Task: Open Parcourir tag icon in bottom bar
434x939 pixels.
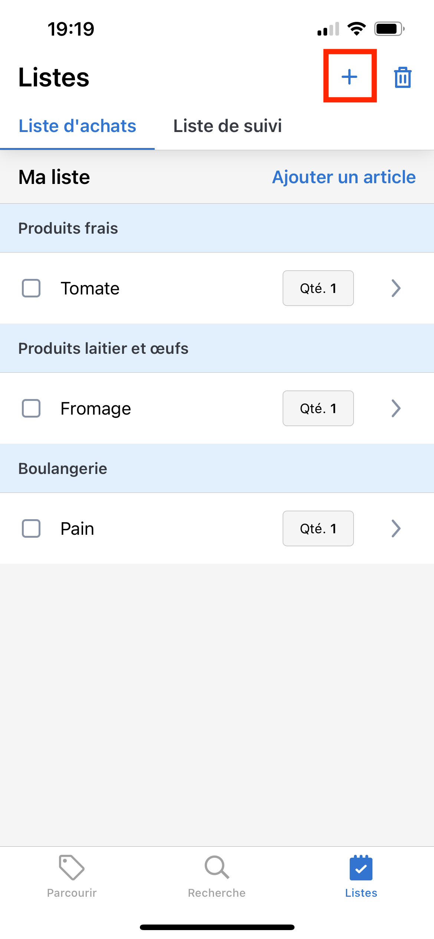Action: tap(72, 868)
